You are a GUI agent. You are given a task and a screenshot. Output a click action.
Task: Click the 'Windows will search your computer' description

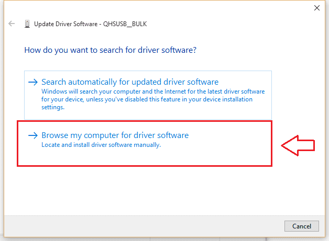pyautogui.click(x=153, y=99)
